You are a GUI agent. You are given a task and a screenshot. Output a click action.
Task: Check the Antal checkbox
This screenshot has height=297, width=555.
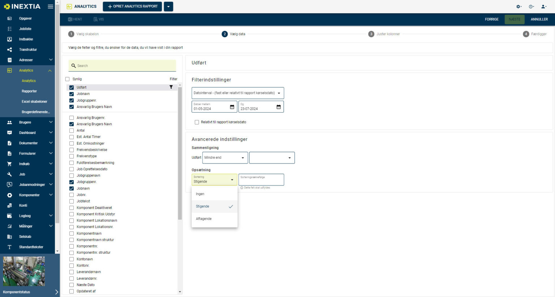pyautogui.click(x=72, y=131)
